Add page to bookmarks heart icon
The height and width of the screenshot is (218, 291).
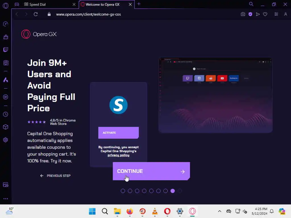coord(265,14)
